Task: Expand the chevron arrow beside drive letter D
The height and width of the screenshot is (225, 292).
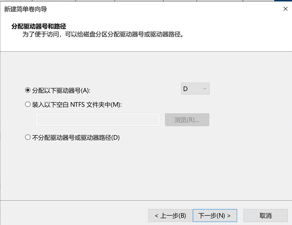Action: 205,89
